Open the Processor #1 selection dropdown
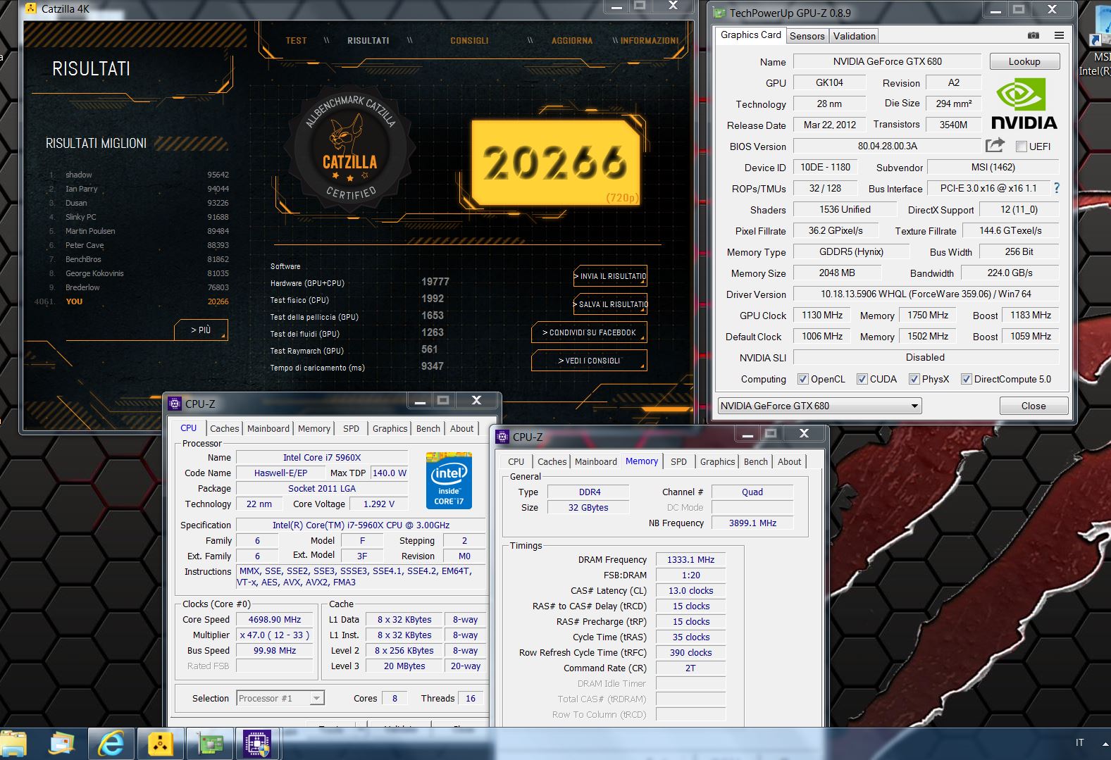This screenshot has height=760, width=1111. pos(280,698)
